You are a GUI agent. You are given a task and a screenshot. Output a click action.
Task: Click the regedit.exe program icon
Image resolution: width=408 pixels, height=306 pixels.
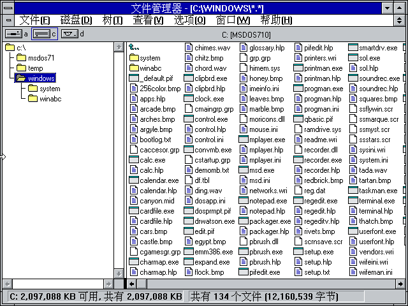click(298, 201)
